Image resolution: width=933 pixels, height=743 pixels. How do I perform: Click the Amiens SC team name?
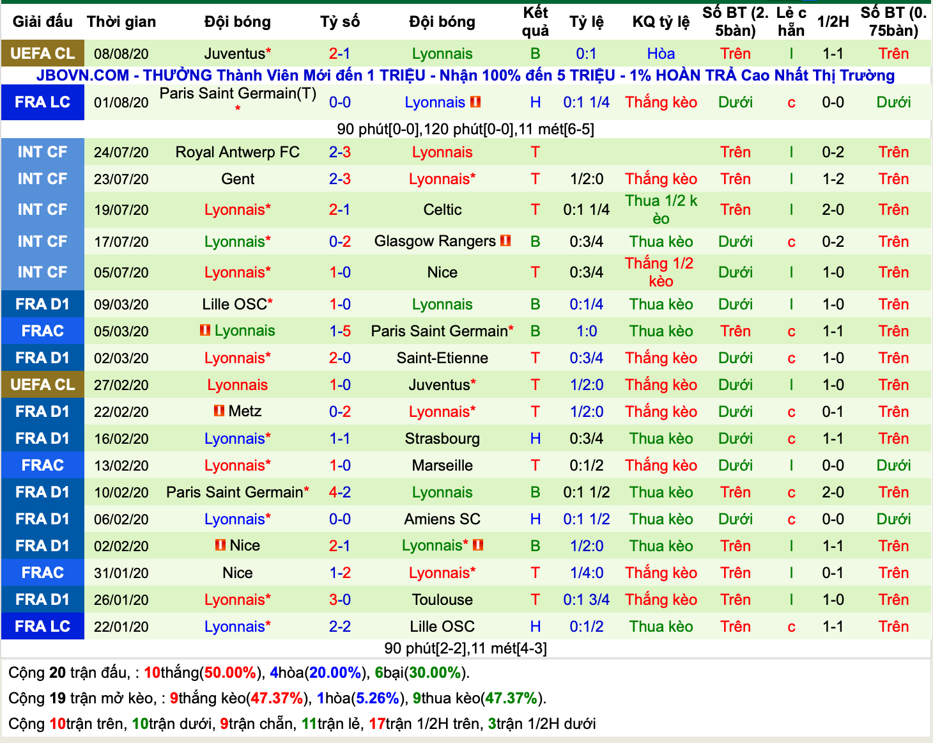click(x=442, y=519)
